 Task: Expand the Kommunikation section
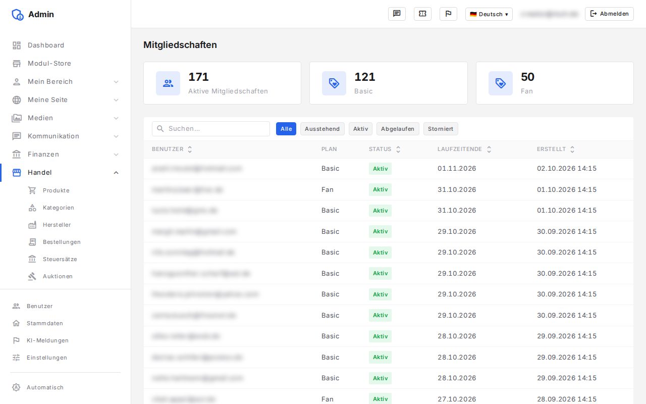tap(66, 136)
